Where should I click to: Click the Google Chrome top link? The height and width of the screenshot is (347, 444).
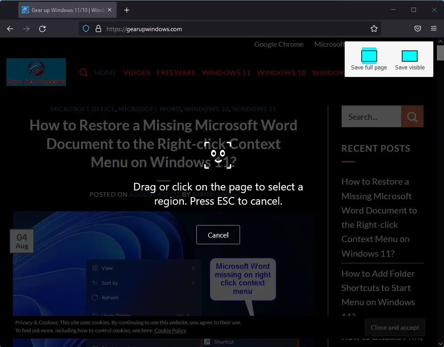click(x=279, y=44)
